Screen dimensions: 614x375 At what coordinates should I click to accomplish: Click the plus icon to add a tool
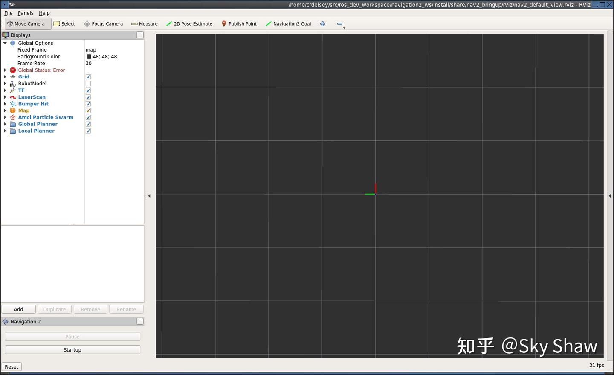[323, 23]
